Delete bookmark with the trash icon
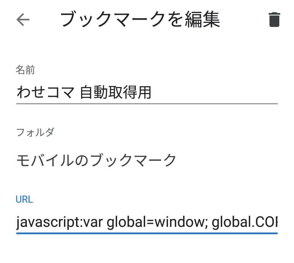This screenshot has height=263, width=294. pyautogui.click(x=274, y=20)
